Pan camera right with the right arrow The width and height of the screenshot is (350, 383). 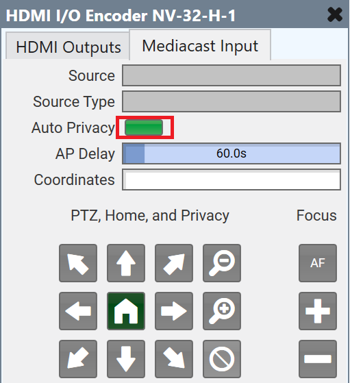point(174,311)
